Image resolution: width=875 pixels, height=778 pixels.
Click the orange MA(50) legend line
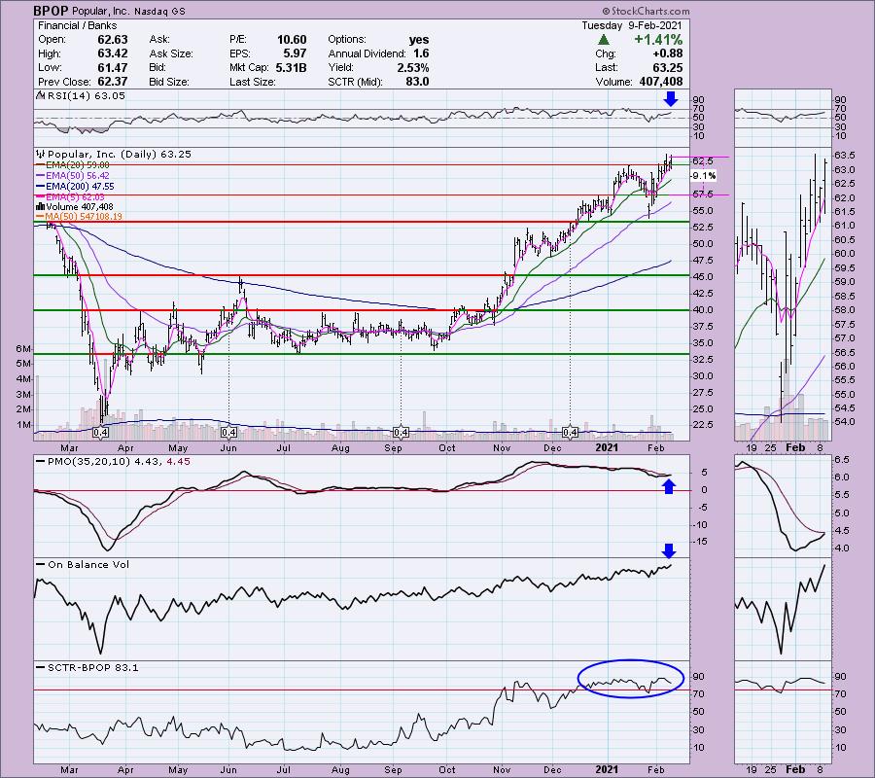tap(40, 217)
